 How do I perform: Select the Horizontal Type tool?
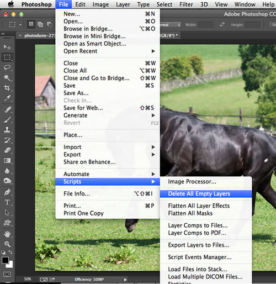[x=7, y=202]
